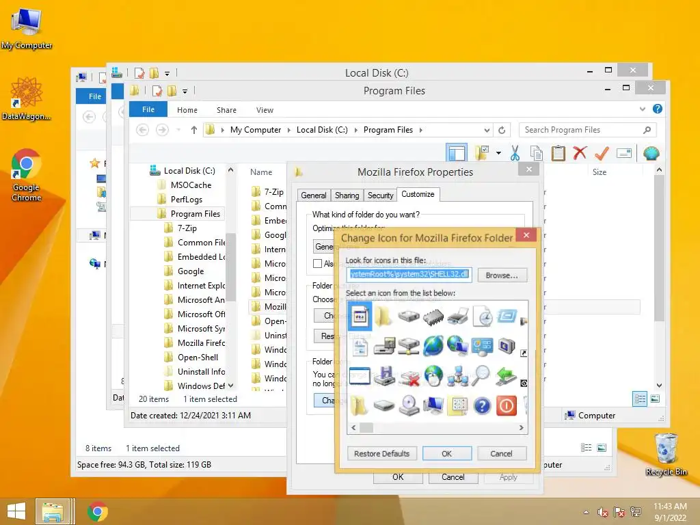Screen dimensions: 700x525
Task: Choose the red power button icon
Action: [507, 406]
